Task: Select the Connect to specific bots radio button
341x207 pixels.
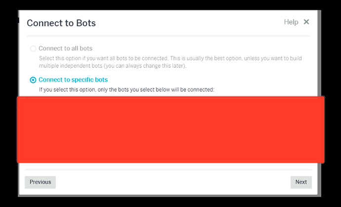Action: click(x=33, y=80)
